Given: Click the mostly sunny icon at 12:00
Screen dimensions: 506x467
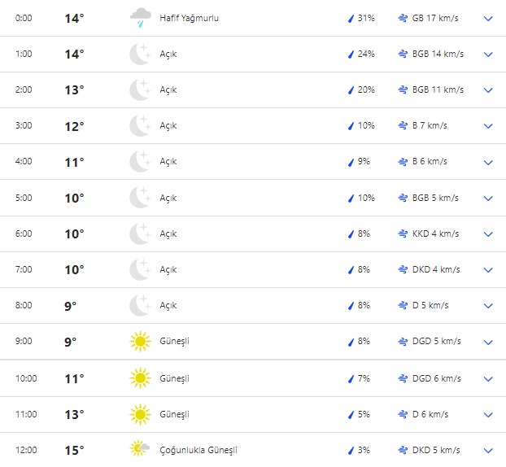Looking at the screenshot, I should pos(140,449).
